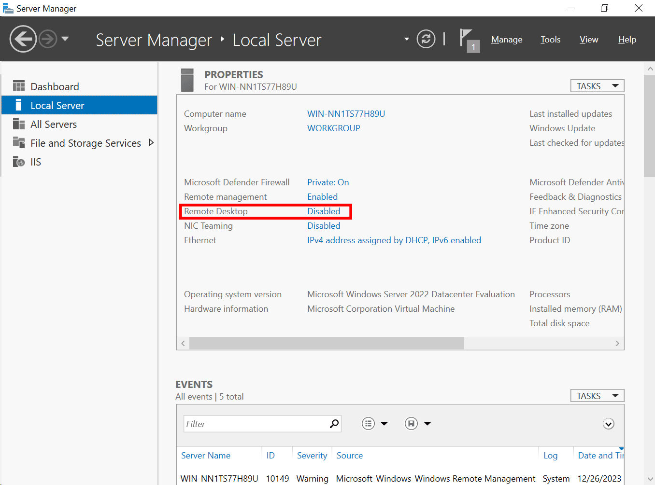655x485 pixels.
Task: Click the Microsoft Windows Server 2022 Datacenter Evaluation text
Action: pos(411,294)
